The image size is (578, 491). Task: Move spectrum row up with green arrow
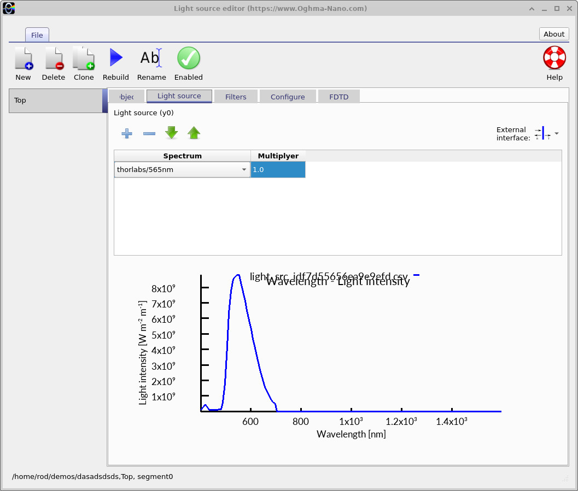point(194,133)
